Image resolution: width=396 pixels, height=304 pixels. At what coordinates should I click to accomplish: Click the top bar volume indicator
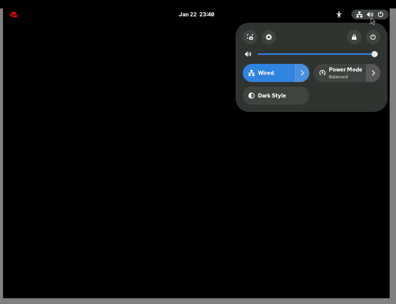(370, 14)
